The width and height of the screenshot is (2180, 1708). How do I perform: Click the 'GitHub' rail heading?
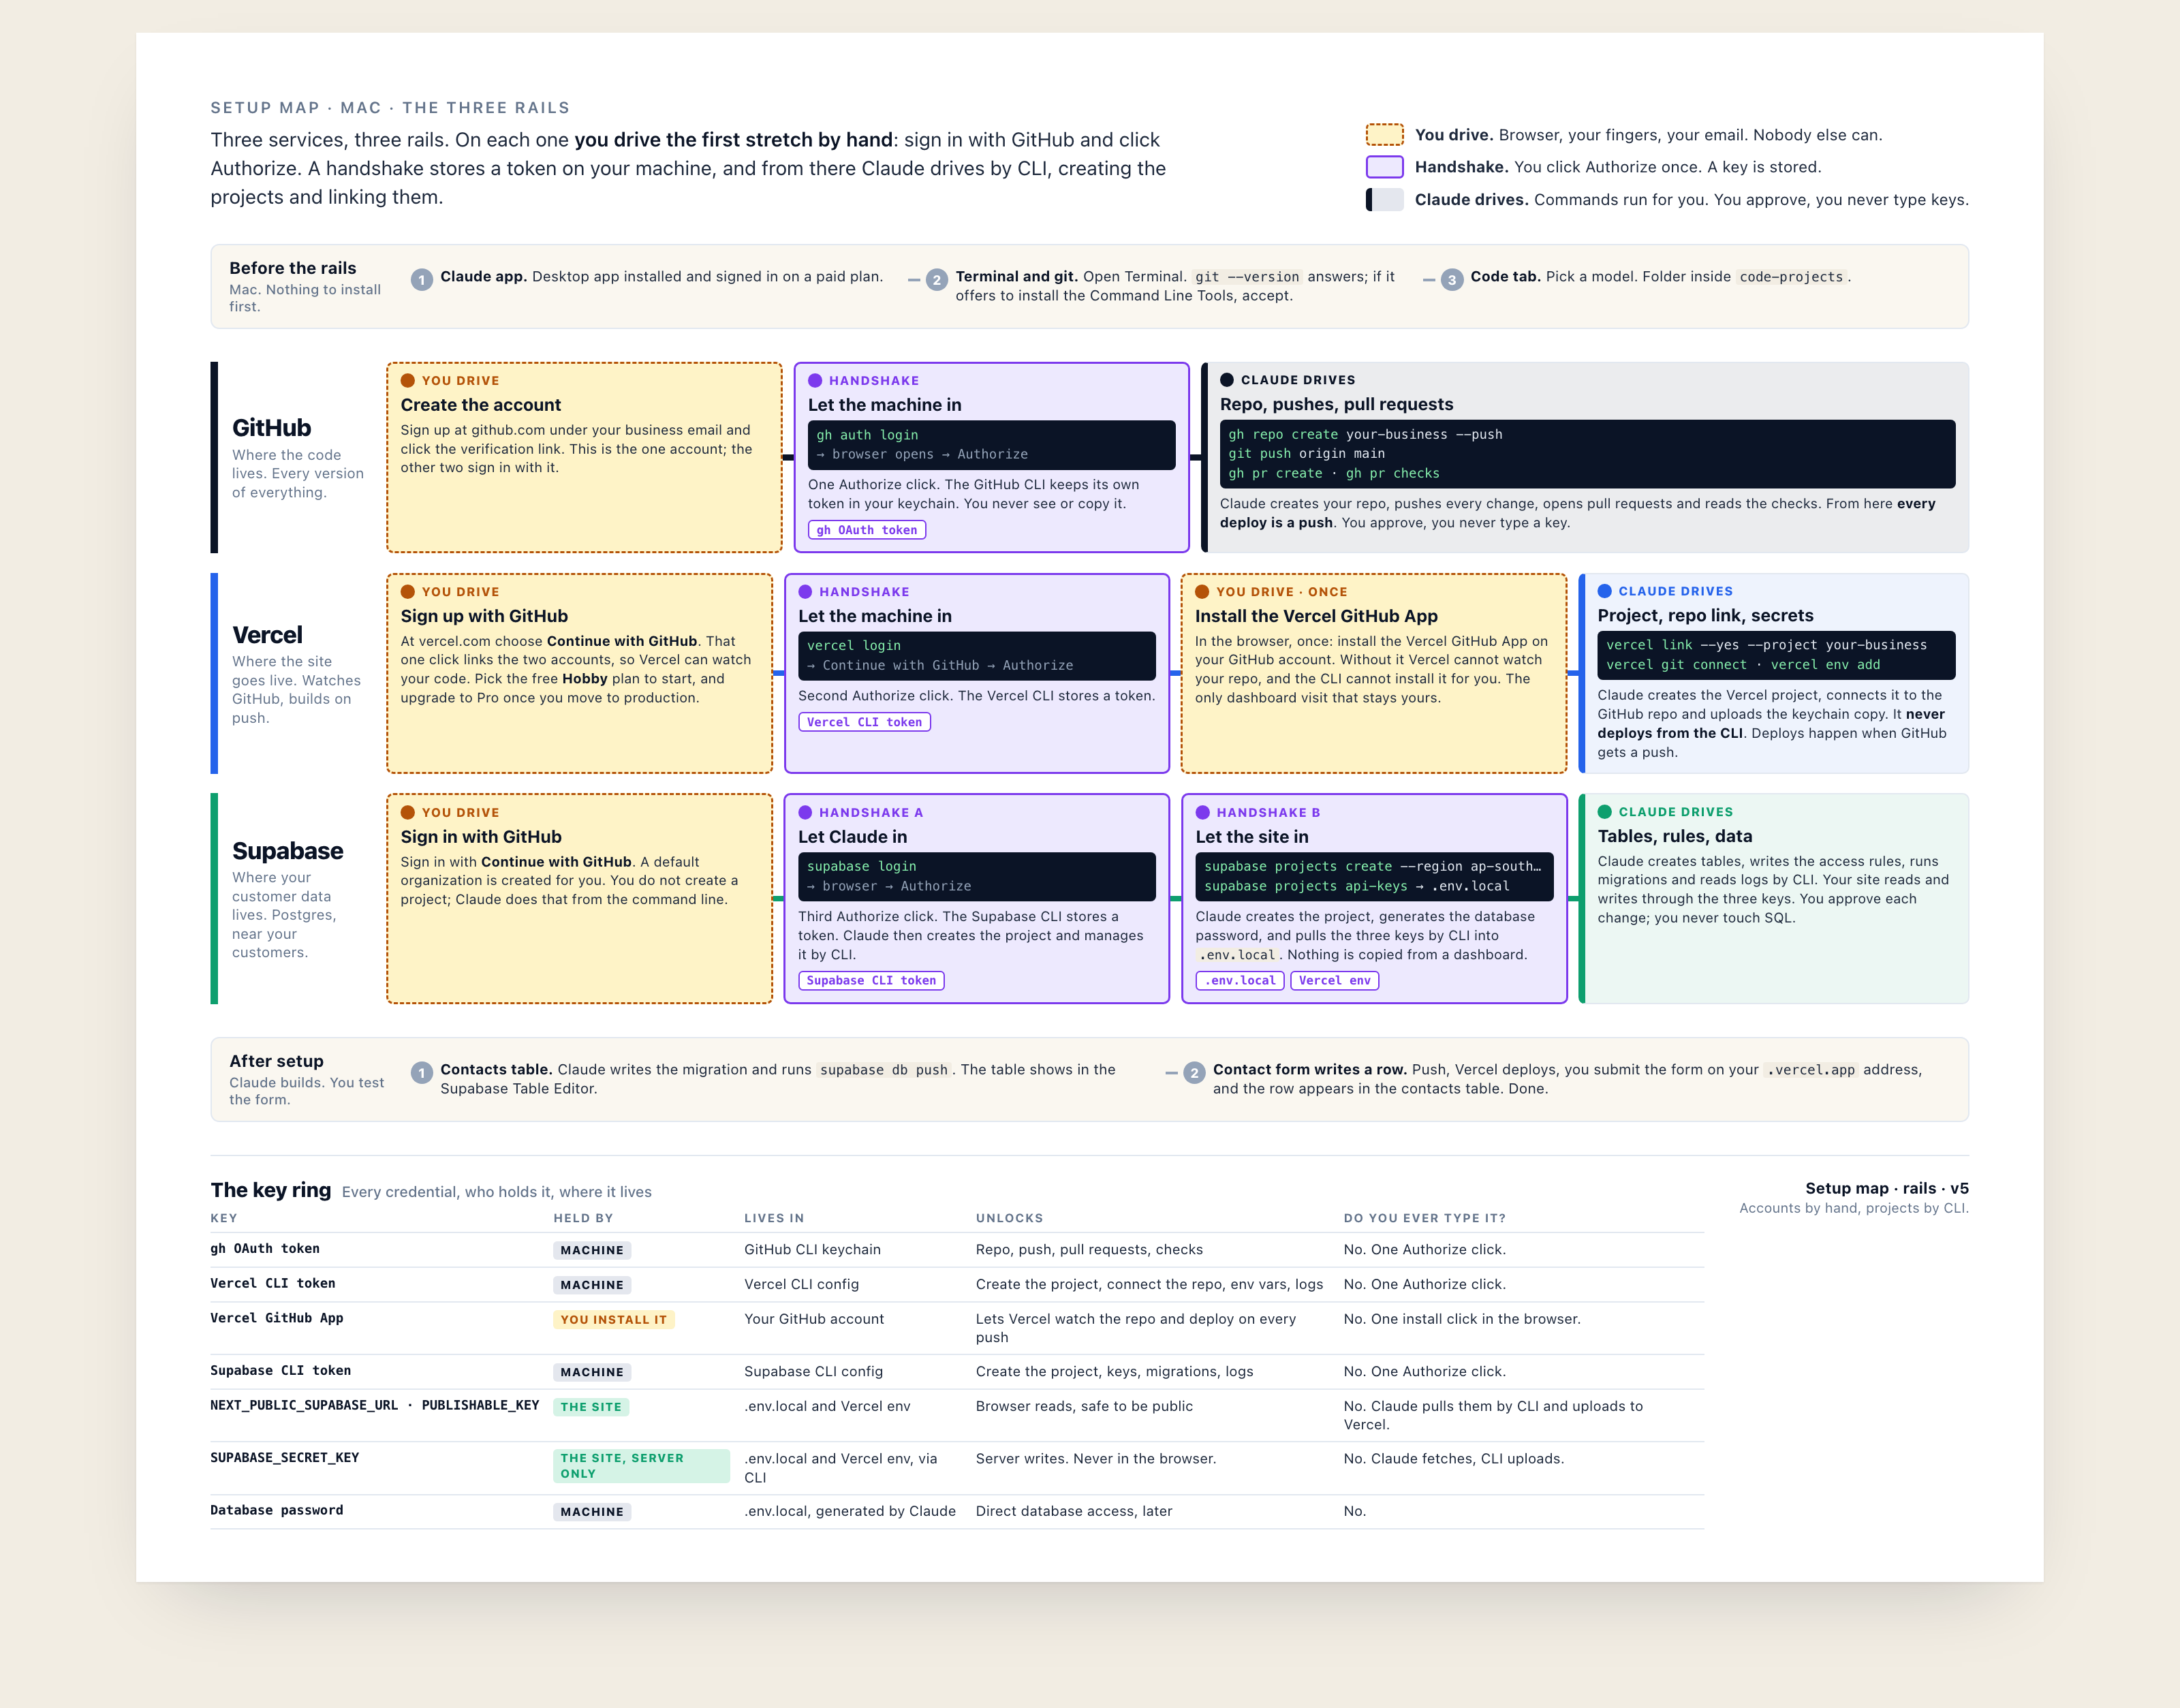(x=272, y=428)
